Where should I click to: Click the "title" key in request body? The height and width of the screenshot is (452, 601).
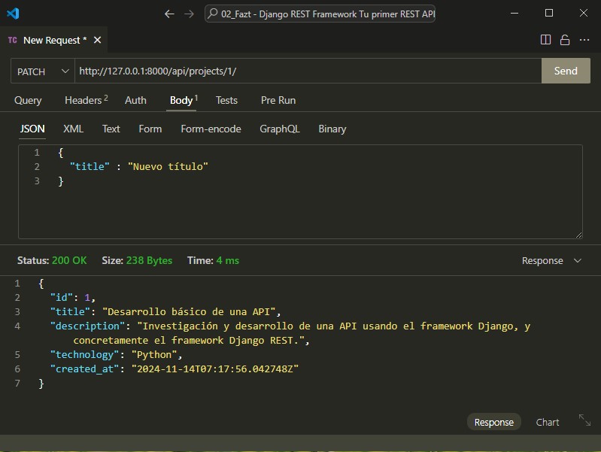90,166
